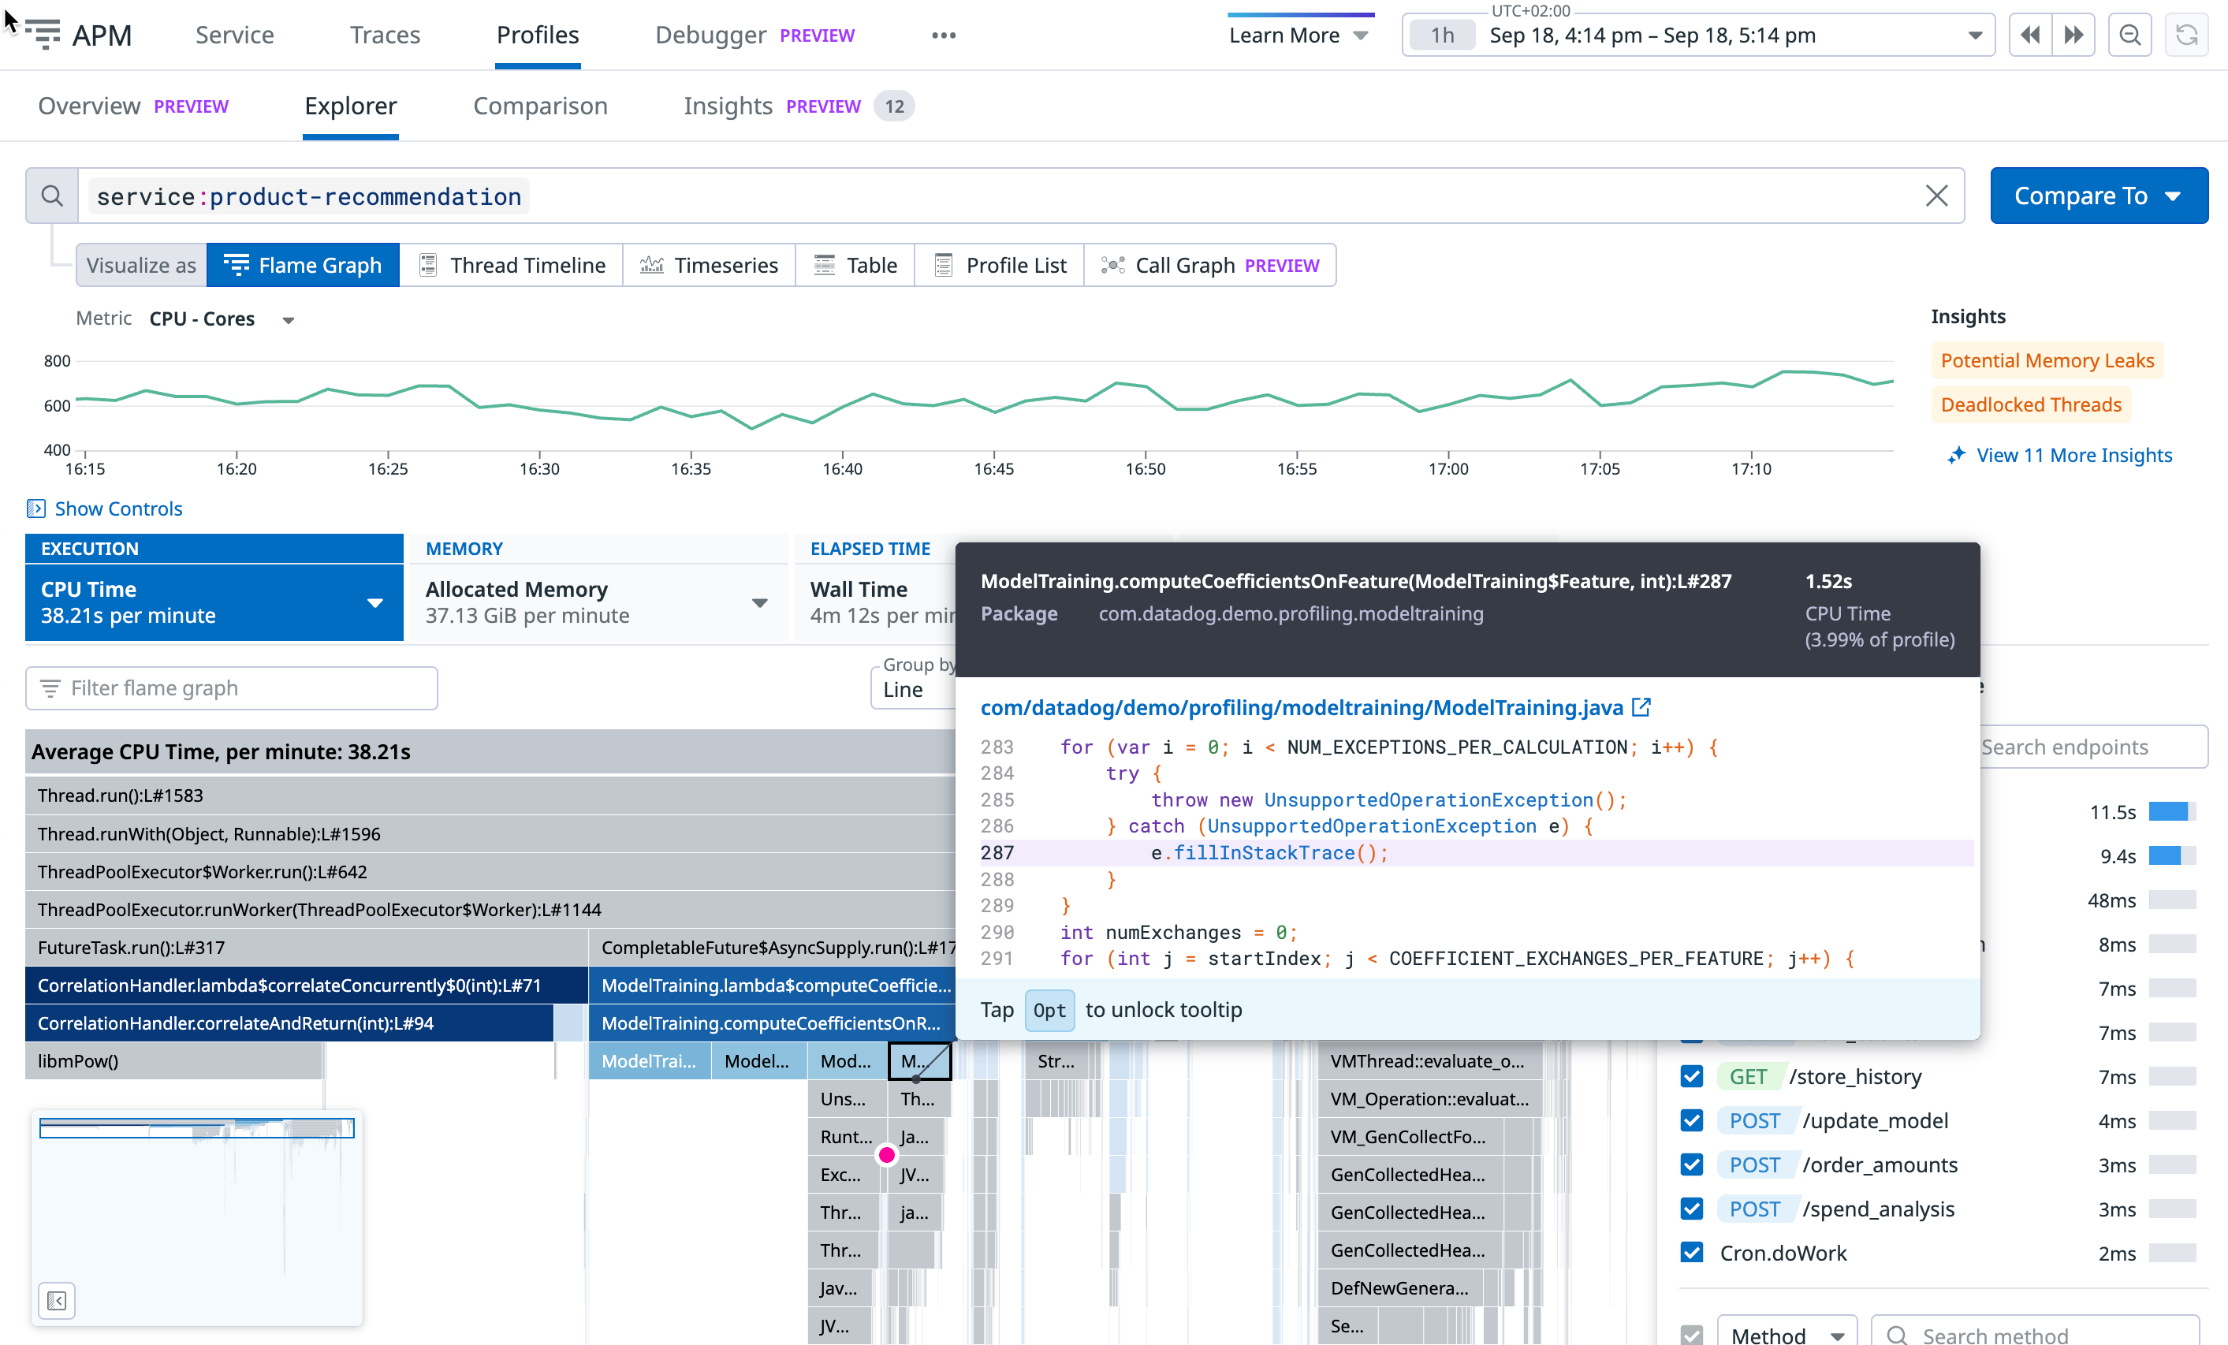
Task: Open the APM hamburger navigation menu
Action: 42,35
